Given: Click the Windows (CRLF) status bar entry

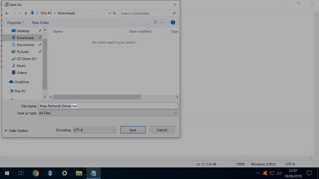Looking at the screenshot, I should pyautogui.click(x=263, y=164).
